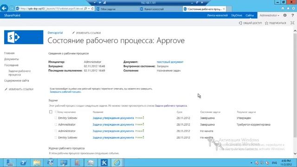The height and width of the screenshot is (167, 297).
Task: Open the SharePoint help question mark
Action: 293,15
